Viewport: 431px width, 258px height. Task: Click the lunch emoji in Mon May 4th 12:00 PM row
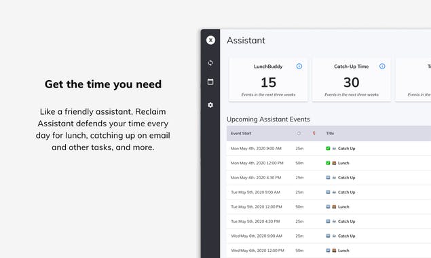334,163
